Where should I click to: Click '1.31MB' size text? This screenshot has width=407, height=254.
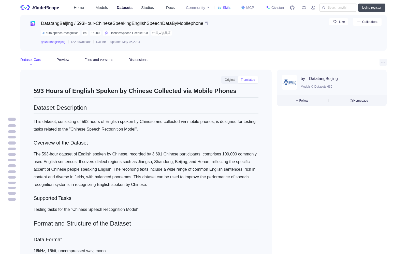click(x=101, y=42)
